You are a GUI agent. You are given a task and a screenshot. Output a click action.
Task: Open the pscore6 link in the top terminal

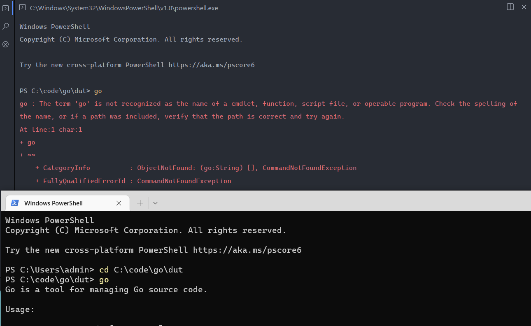click(212, 65)
